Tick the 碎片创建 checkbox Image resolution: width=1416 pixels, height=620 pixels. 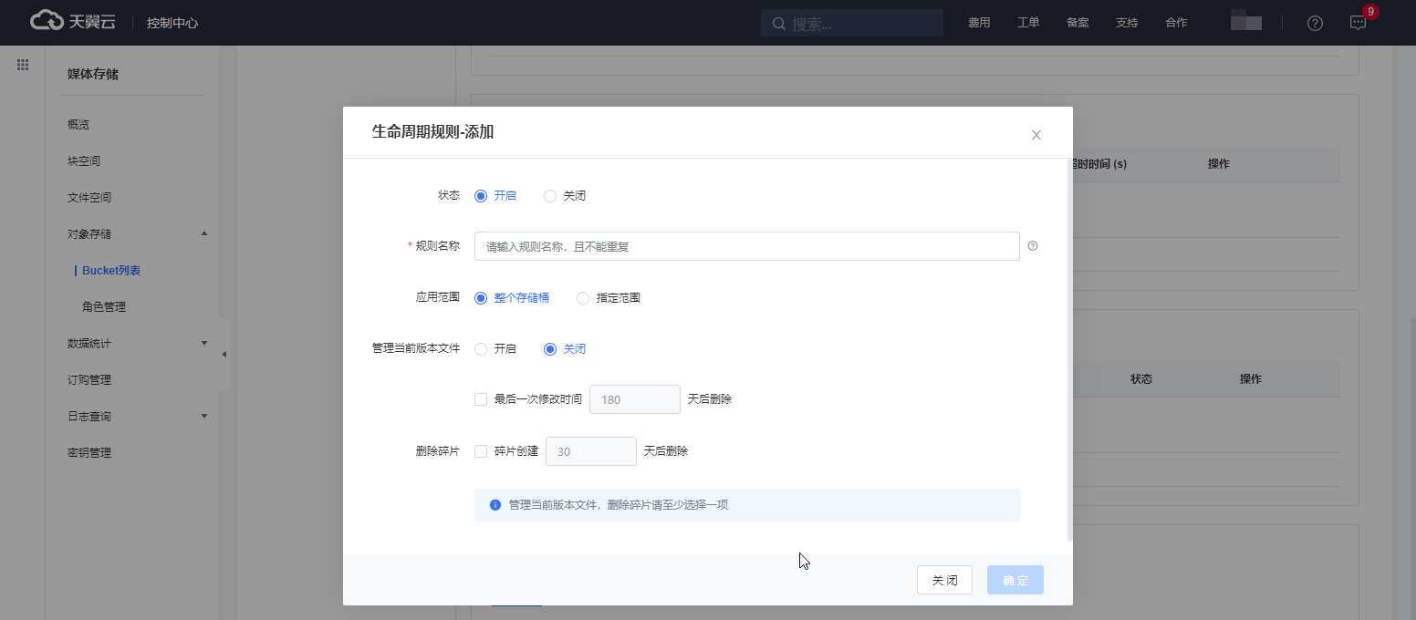tap(481, 451)
